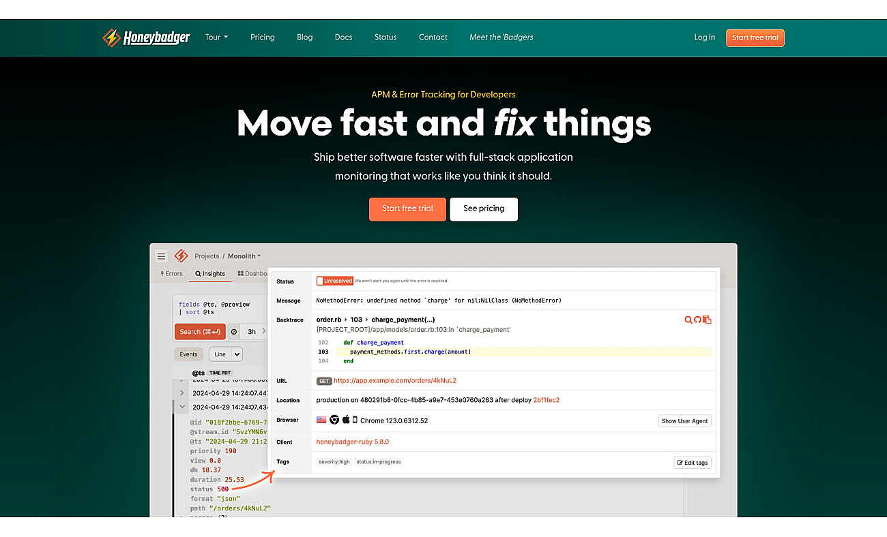The width and height of the screenshot is (887, 537).
Task: Click the order.rb backtrace file name
Action: (x=329, y=320)
